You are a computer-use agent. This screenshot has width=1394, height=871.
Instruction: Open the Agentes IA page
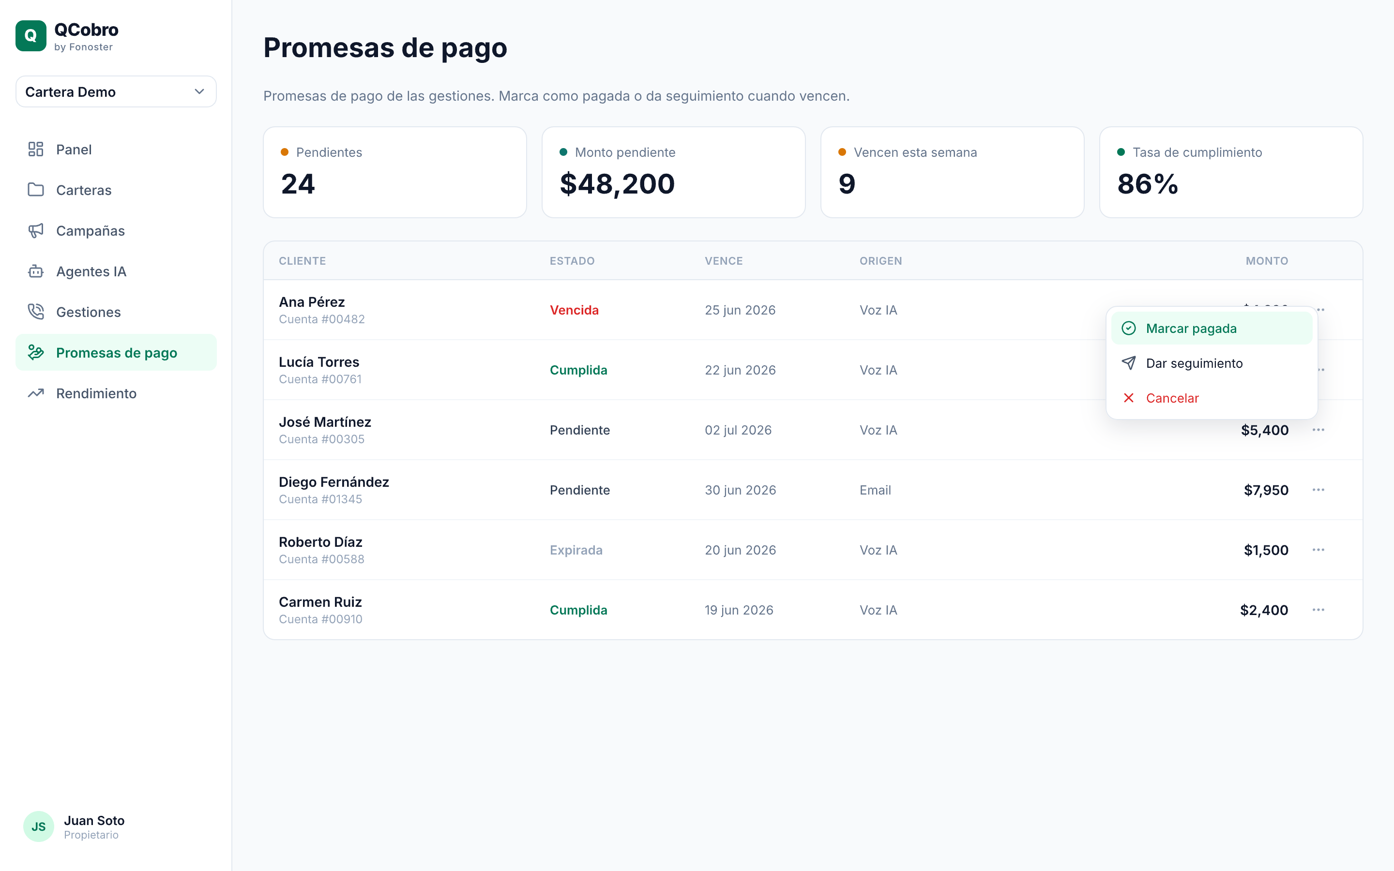116,271
